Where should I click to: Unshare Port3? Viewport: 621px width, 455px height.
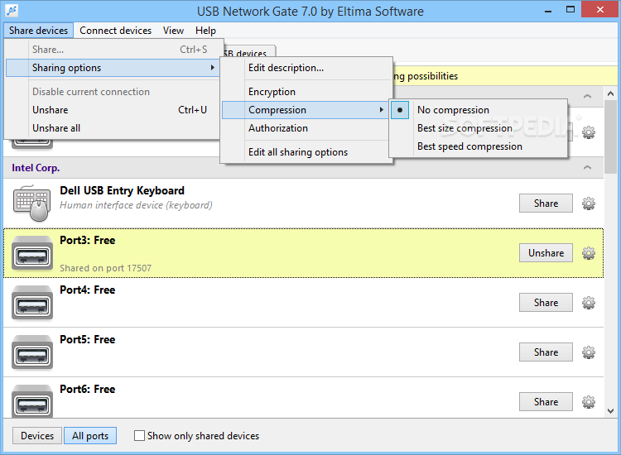coord(546,253)
